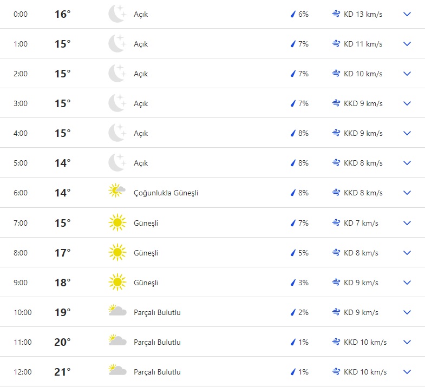425x387 pixels.
Task: Click the moon icon in the 3:00 row
Action: click(116, 103)
